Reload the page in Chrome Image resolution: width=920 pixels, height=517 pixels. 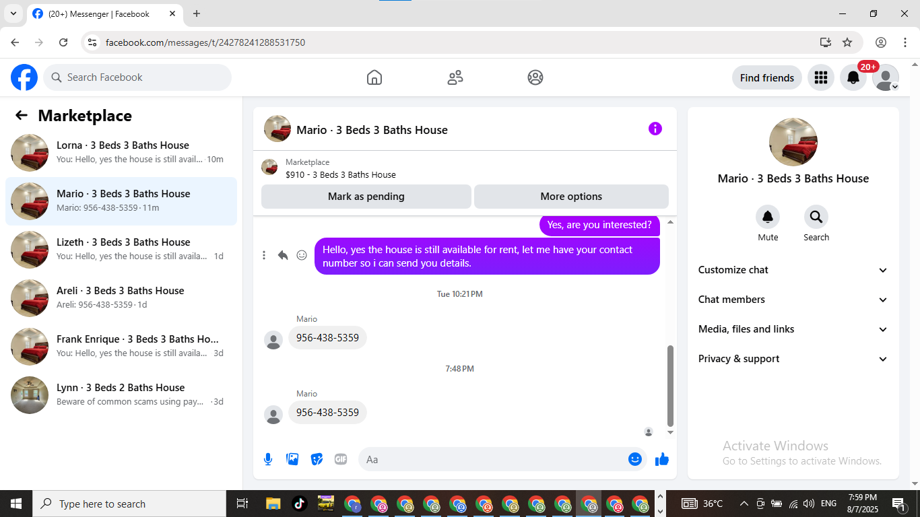coord(63,42)
